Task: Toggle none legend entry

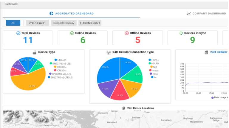Action: [x=154, y=74]
